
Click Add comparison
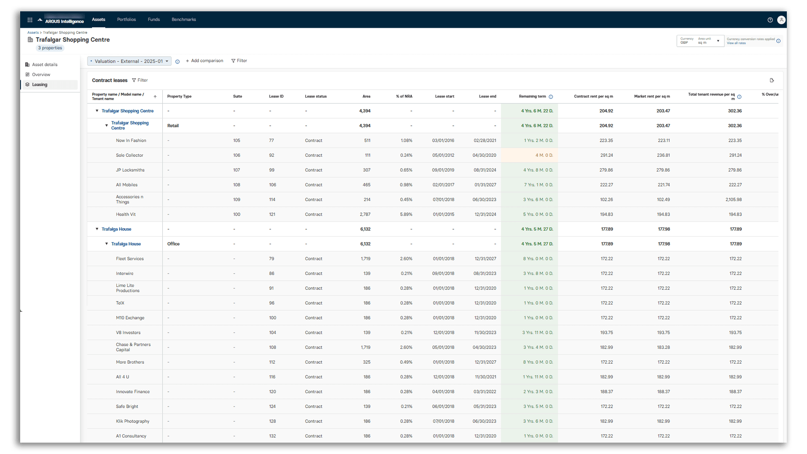point(205,61)
